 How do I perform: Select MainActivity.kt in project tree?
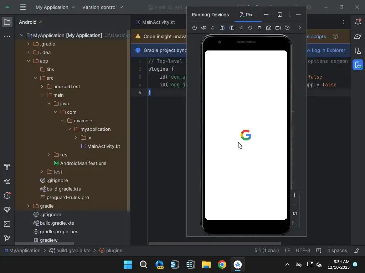point(101,146)
